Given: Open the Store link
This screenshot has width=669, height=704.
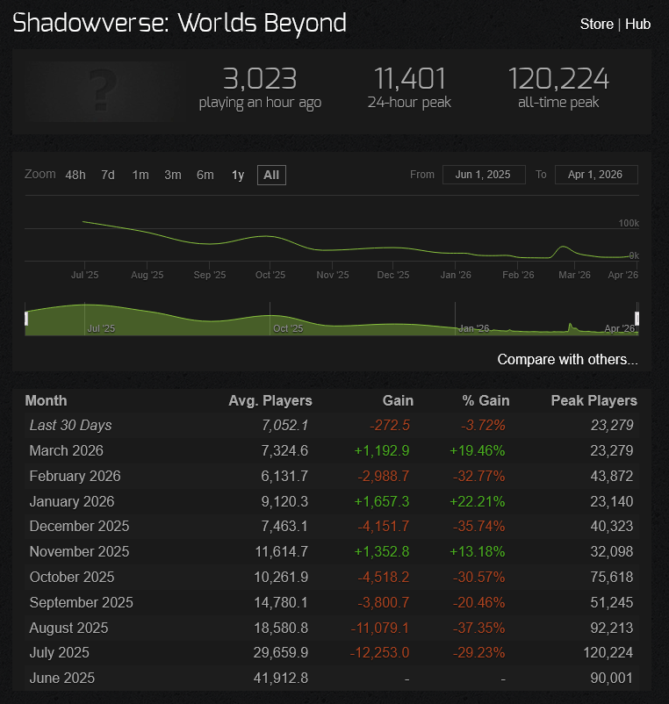Looking at the screenshot, I should pos(596,25).
